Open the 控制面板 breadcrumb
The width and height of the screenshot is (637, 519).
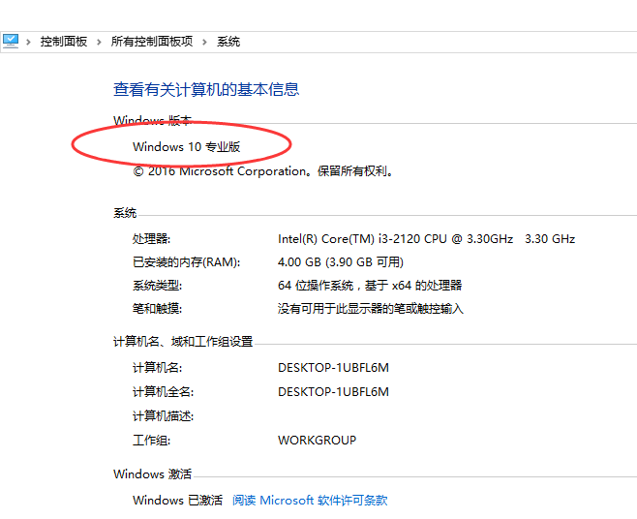pyautogui.click(x=63, y=42)
